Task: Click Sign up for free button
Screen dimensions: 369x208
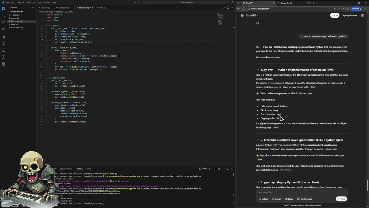Action: pyautogui.click(x=349, y=15)
